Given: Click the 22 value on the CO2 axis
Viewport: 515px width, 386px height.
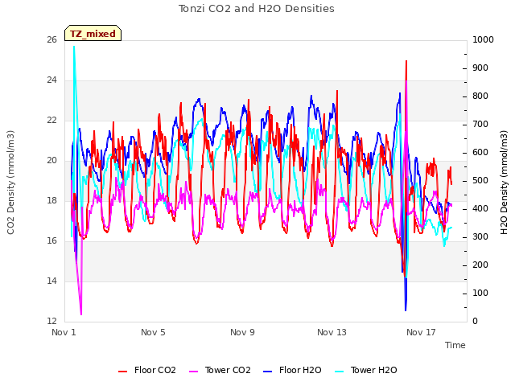Looking at the screenshot, I should [x=51, y=121].
